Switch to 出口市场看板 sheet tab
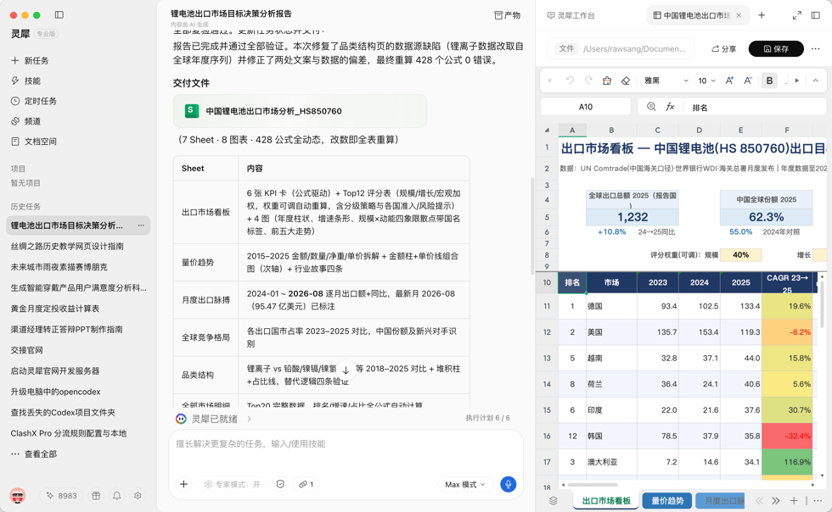832x512 pixels. [x=606, y=500]
